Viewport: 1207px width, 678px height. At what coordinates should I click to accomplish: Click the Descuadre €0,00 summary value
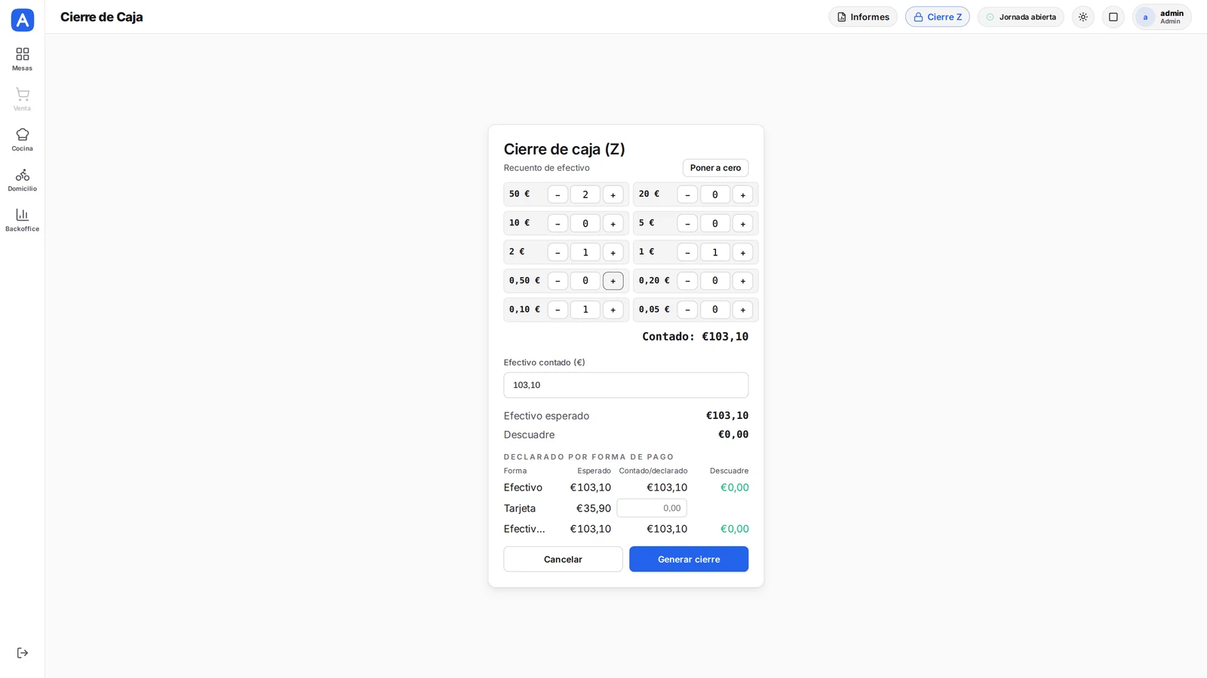[x=733, y=435]
